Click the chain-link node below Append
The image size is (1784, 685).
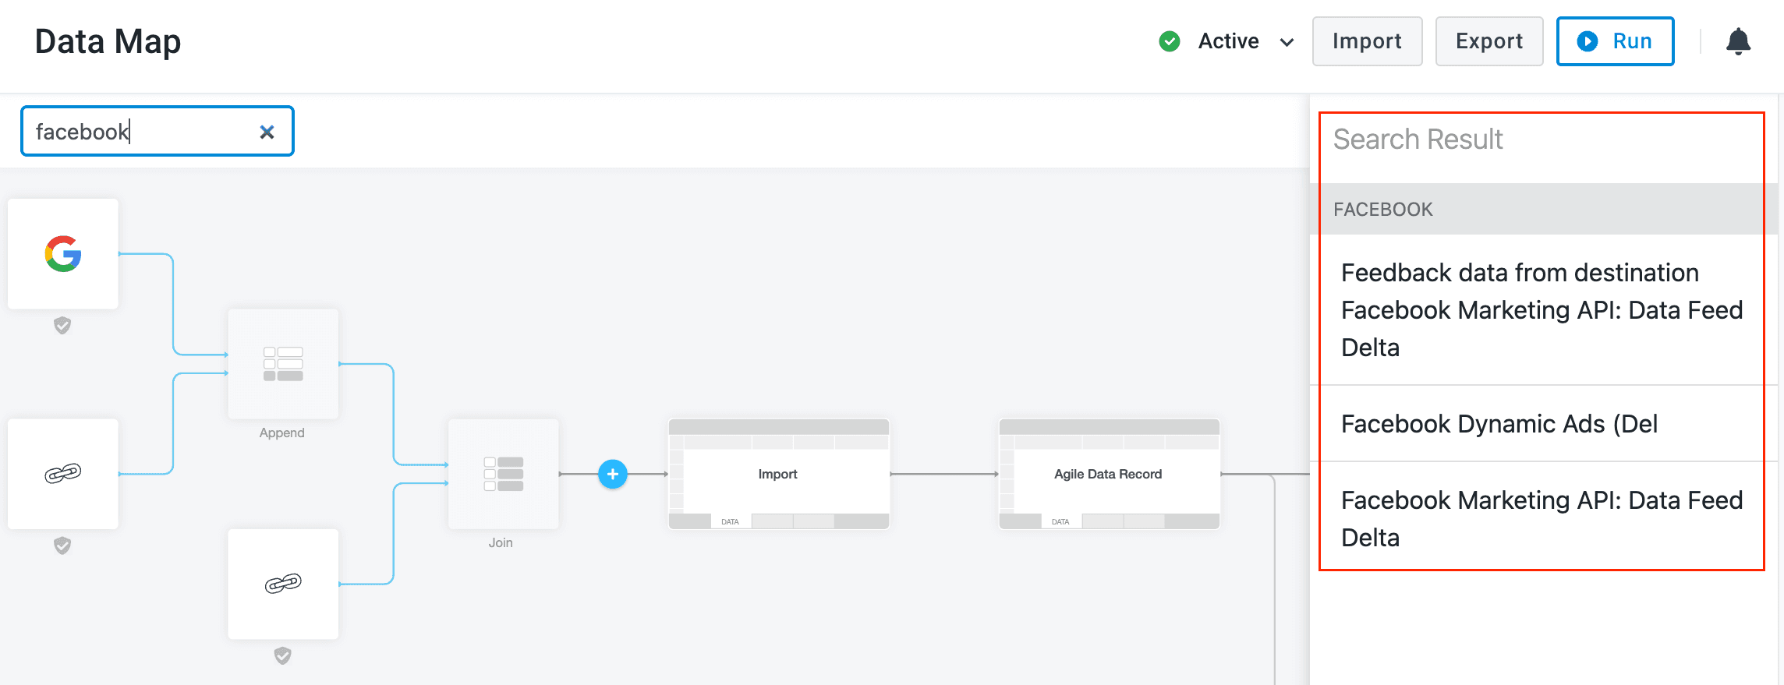[283, 584]
